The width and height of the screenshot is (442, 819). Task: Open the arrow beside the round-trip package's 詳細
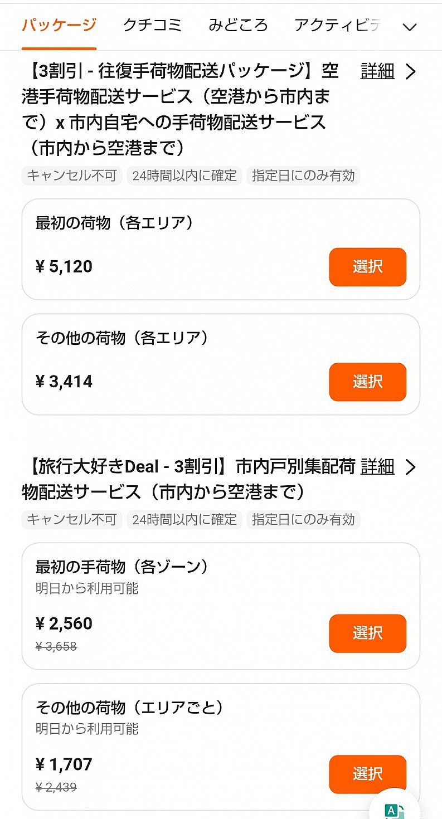pyautogui.click(x=411, y=72)
